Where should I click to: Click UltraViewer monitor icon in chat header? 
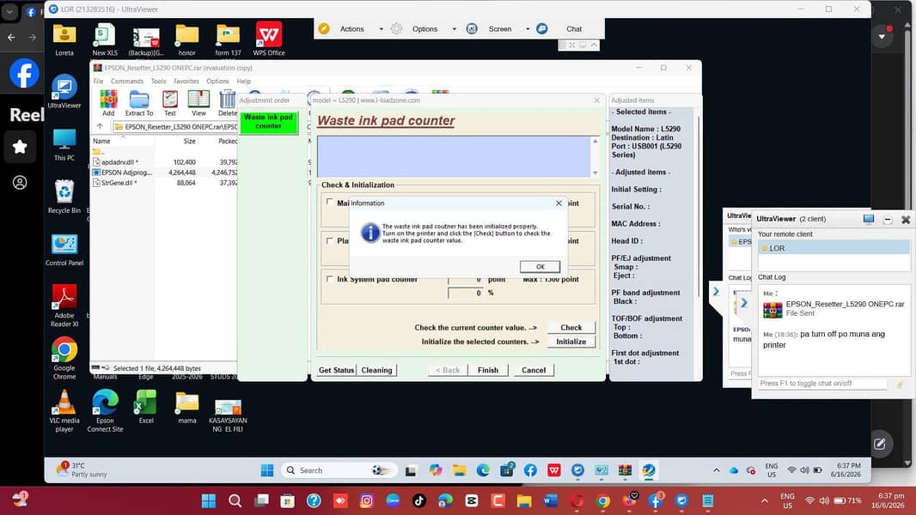pyautogui.click(x=869, y=219)
